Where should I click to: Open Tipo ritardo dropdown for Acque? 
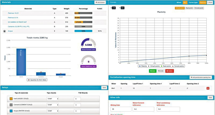[52, 111]
